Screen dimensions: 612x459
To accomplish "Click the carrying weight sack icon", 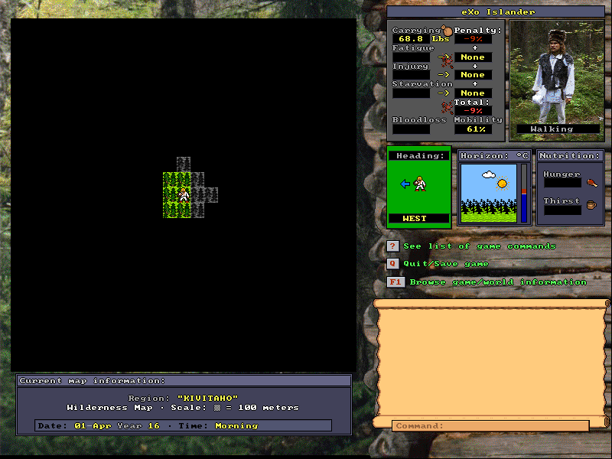I will [448, 30].
